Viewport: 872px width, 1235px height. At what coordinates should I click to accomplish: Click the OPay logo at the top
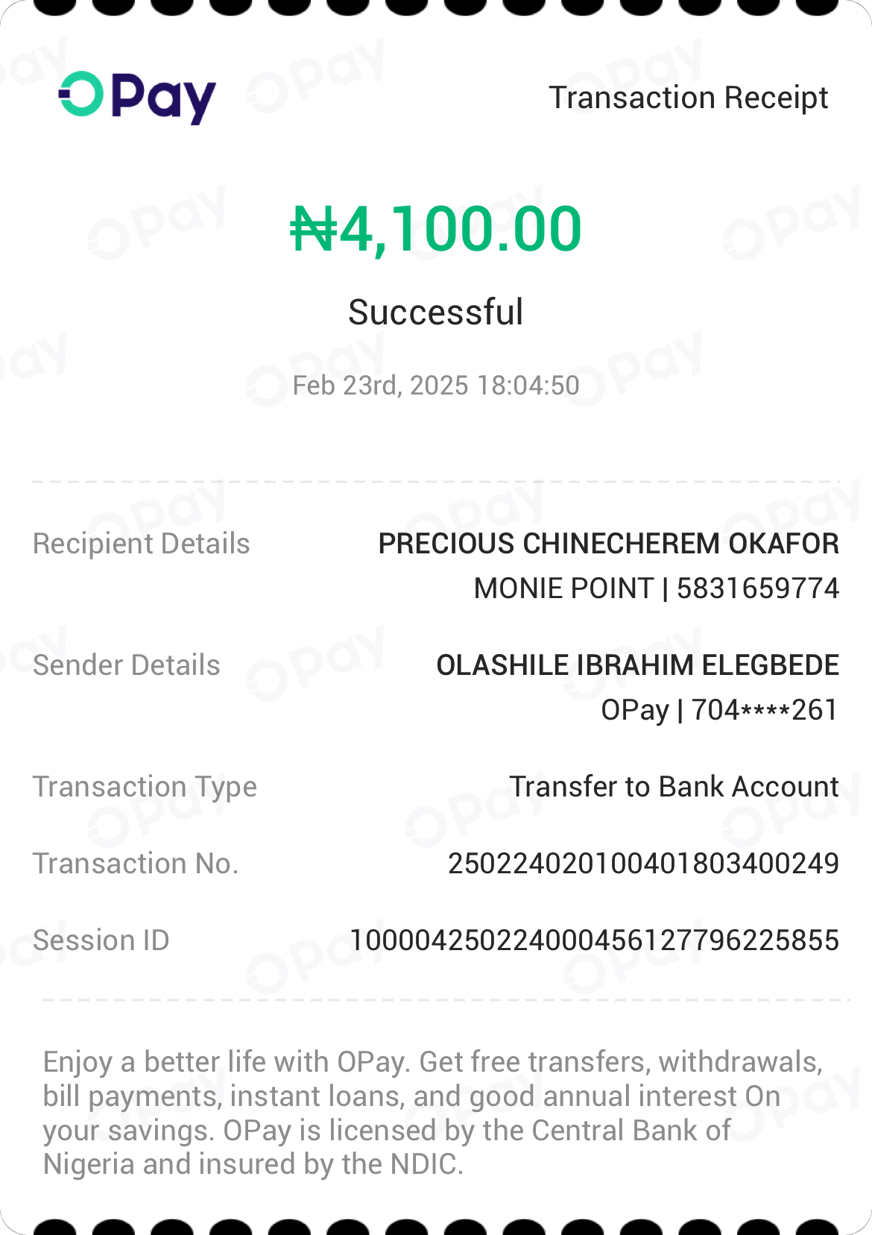tap(137, 98)
